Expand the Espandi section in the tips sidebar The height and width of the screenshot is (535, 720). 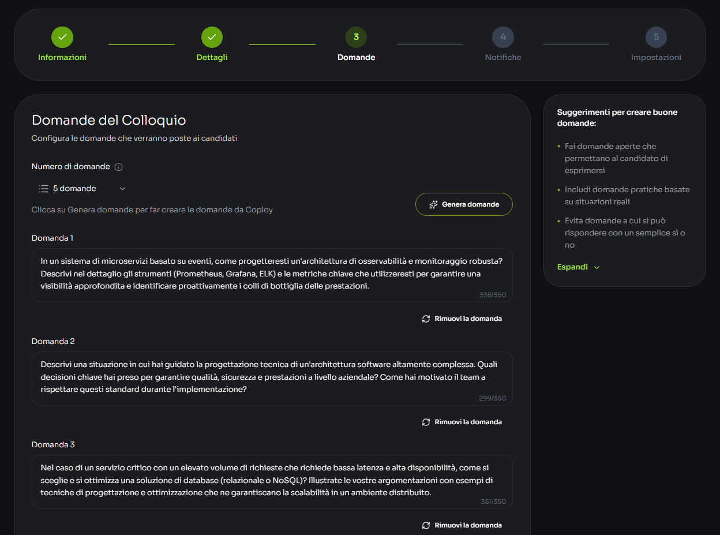(578, 267)
